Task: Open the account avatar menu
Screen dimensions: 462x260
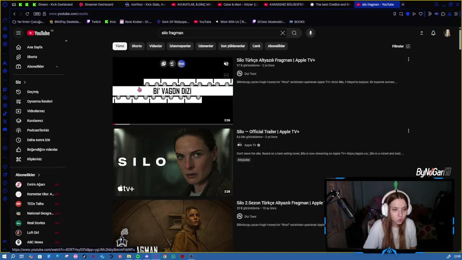Action: 447,33
